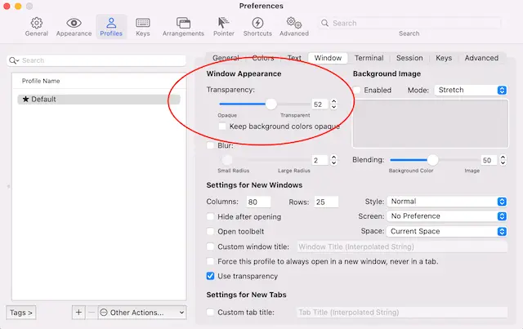Open the Pointer preferences pane
523x329 pixels.
point(223,27)
